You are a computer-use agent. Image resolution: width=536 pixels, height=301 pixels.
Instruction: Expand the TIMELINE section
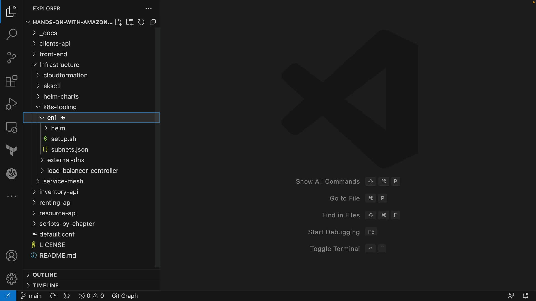pyautogui.click(x=46, y=285)
